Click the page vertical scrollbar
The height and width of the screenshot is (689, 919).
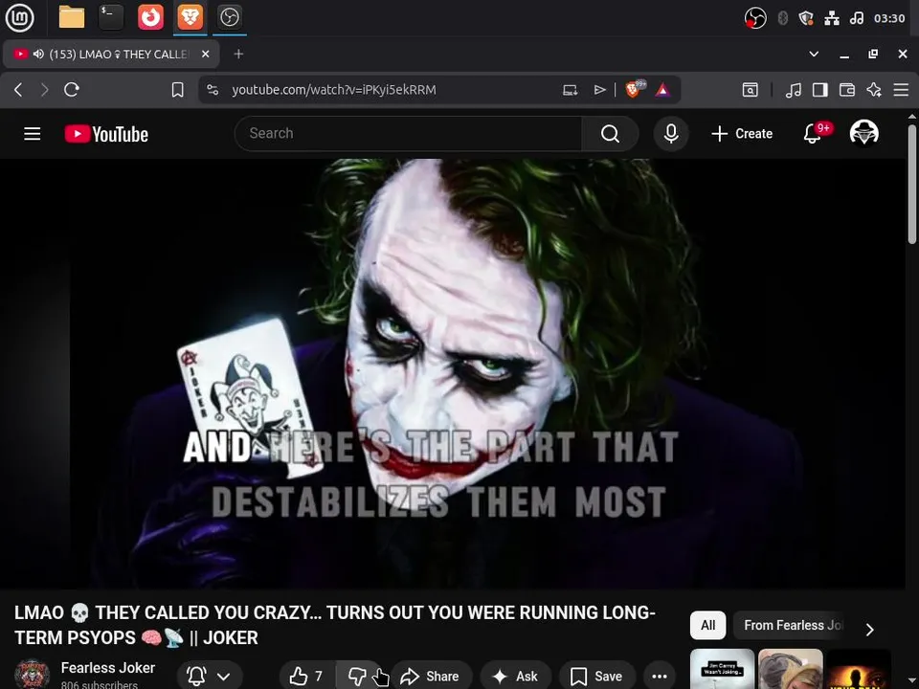[912, 184]
